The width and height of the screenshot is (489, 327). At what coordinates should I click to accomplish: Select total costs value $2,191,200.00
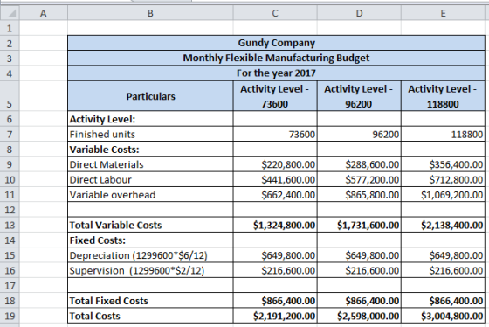275,316
